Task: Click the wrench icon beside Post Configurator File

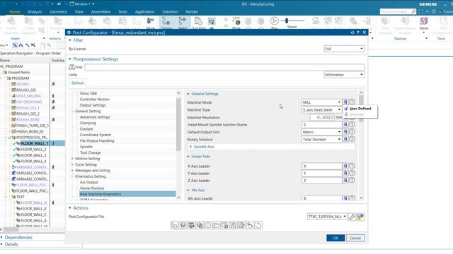Action: click(352, 217)
